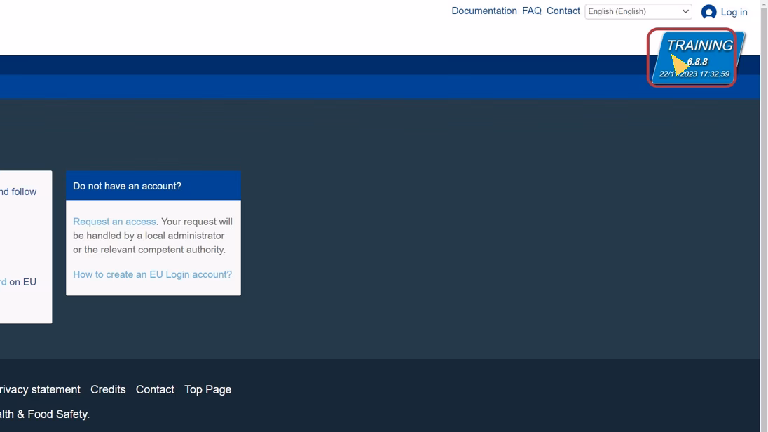Image resolution: width=768 pixels, height=432 pixels.
Task: Open the Documentation link in header
Action: 484,11
